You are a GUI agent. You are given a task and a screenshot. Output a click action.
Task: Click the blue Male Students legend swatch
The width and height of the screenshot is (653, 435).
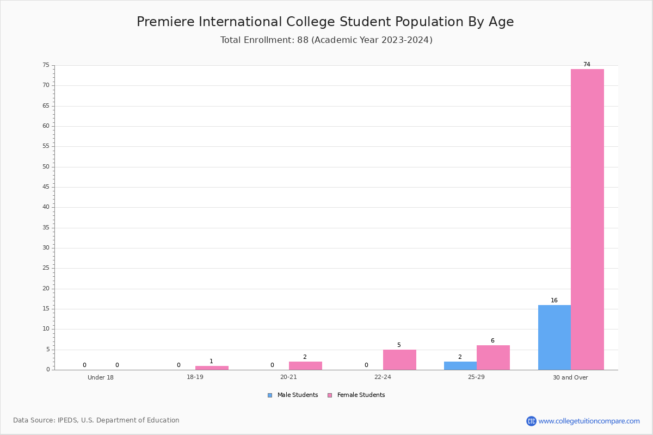click(x=270, y=395)
